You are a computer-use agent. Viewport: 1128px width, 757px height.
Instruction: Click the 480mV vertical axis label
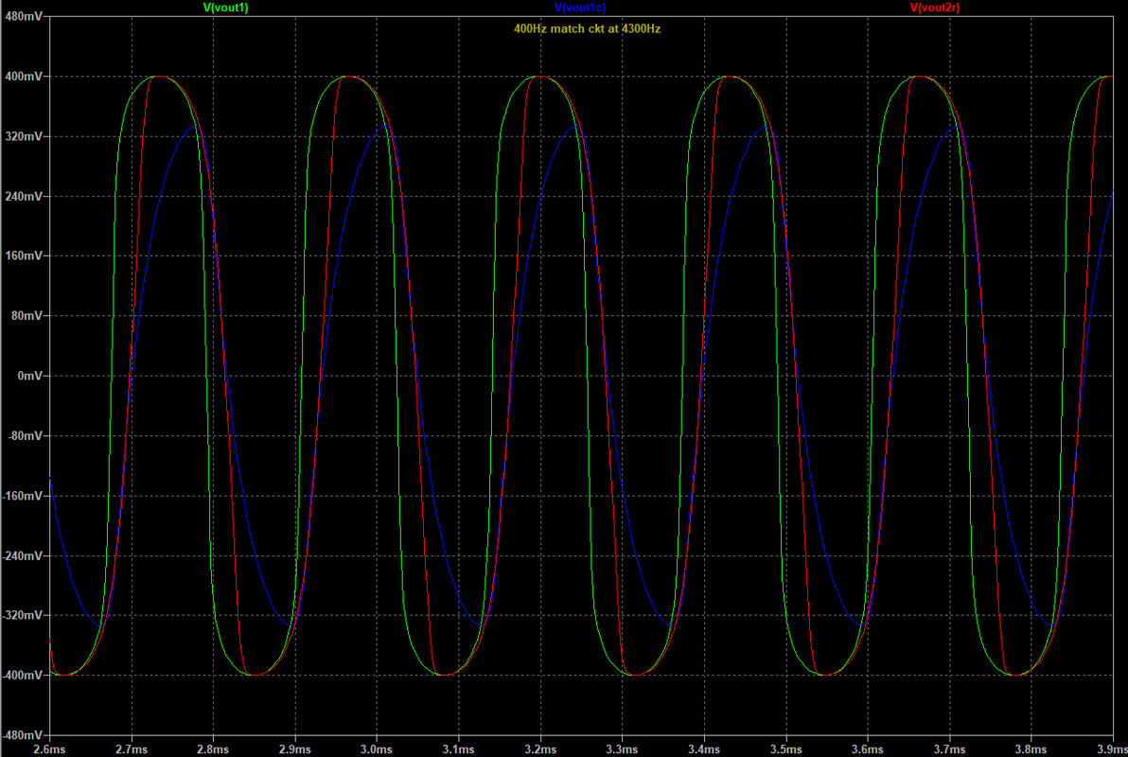pos(23,16)
